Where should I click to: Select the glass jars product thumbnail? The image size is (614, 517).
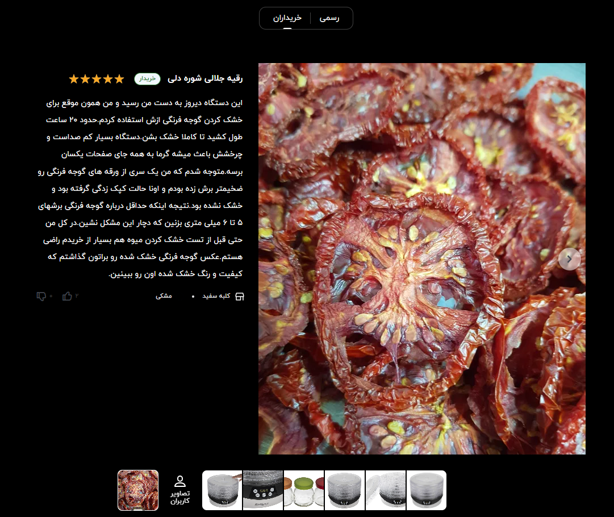pos(304,490)
